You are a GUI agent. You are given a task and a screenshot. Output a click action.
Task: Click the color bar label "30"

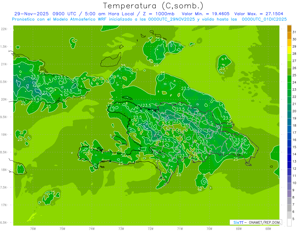coord(294,39)
